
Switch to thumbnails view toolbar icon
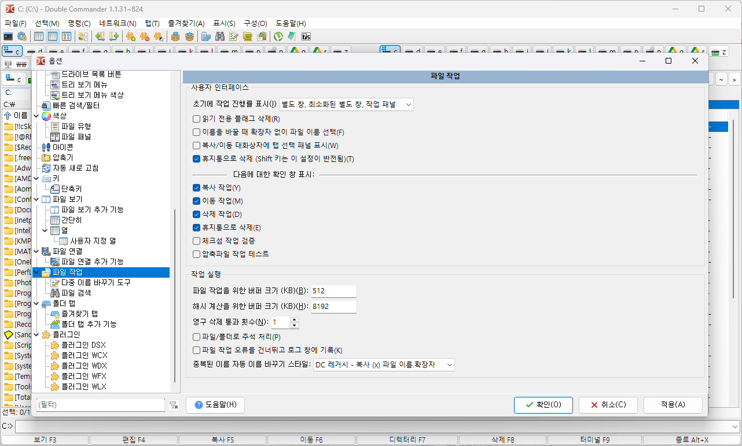(x=67, y=36)
